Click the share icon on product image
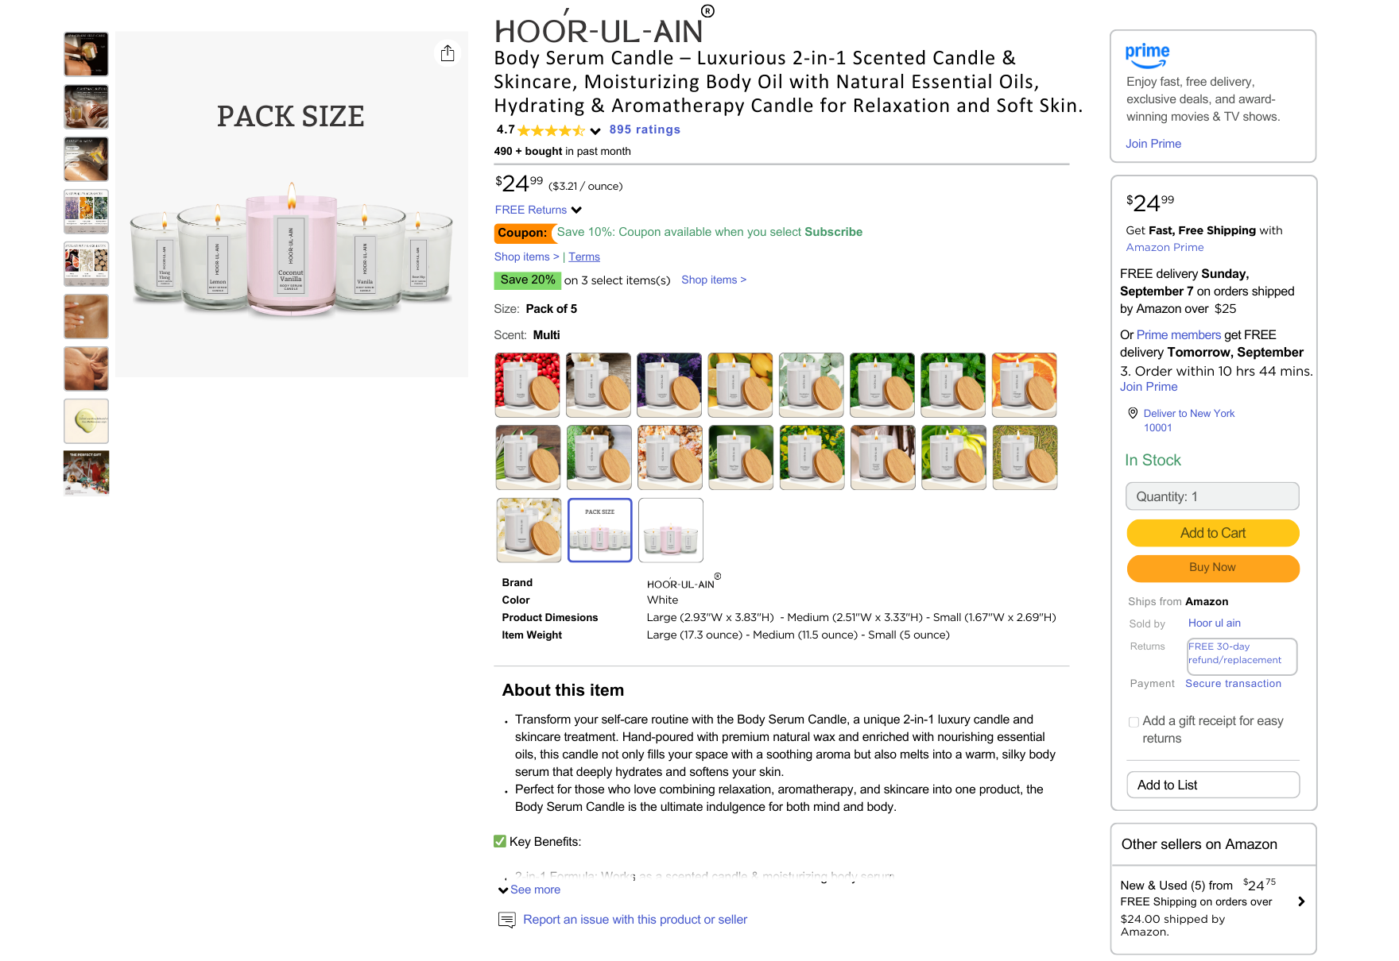Viewport: 1399px width, 961px height. click(448, 53)
